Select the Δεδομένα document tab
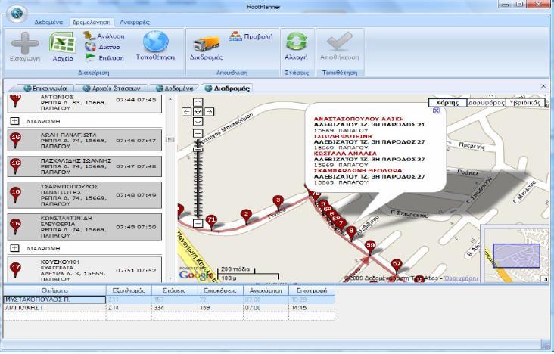 (x=175, y=88)
